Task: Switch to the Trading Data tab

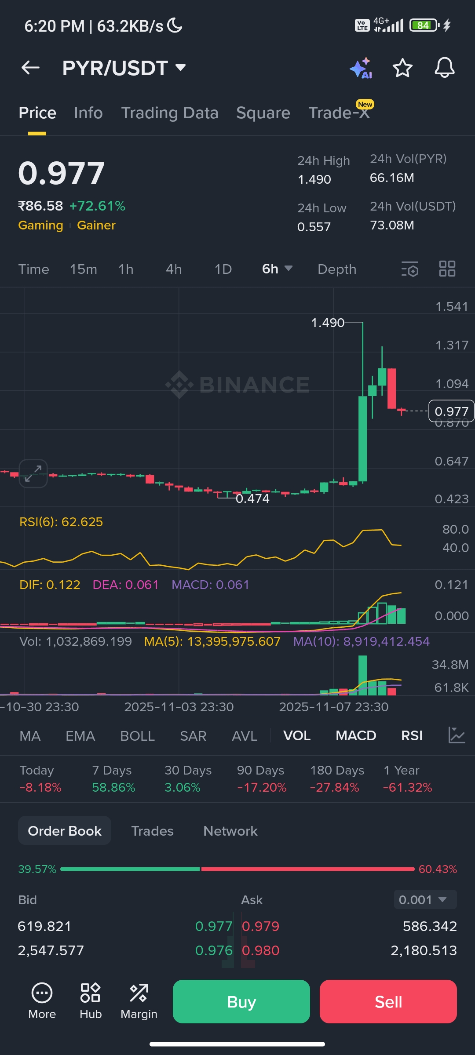Action: click(170, 113)
